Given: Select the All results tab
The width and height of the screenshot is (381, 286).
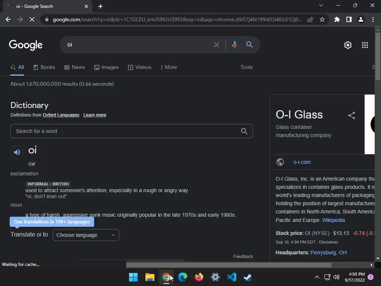Looking at the screenshot, I should (x=17, y=67).
